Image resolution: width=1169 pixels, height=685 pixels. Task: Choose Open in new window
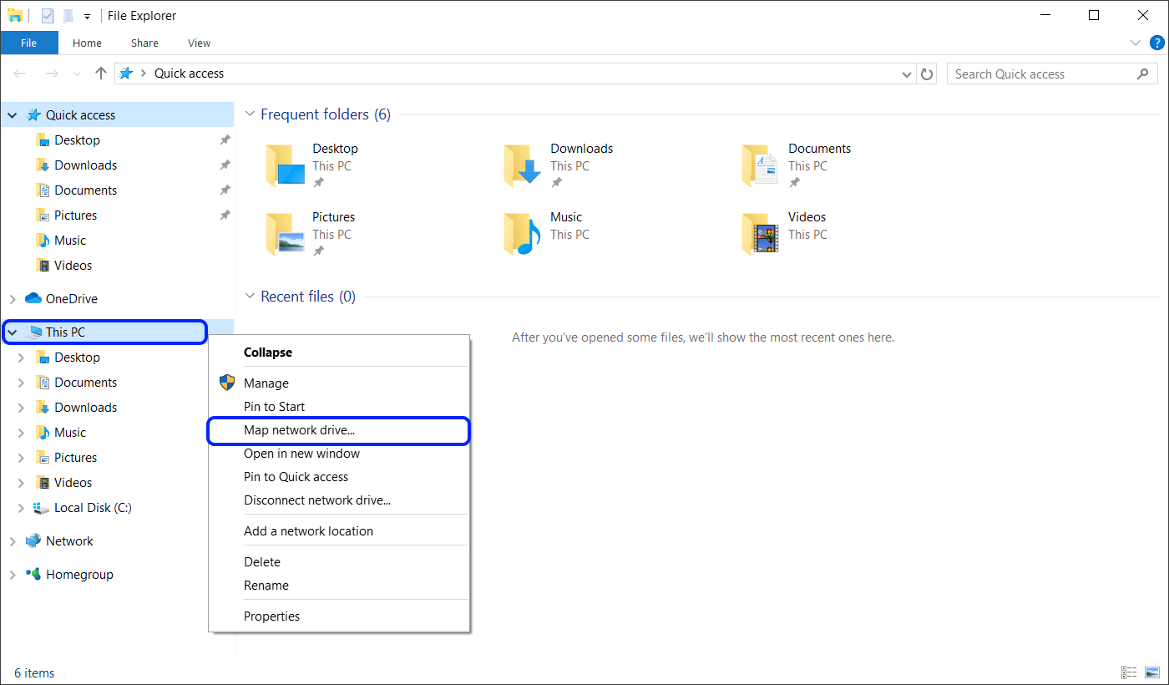point(339,454)
